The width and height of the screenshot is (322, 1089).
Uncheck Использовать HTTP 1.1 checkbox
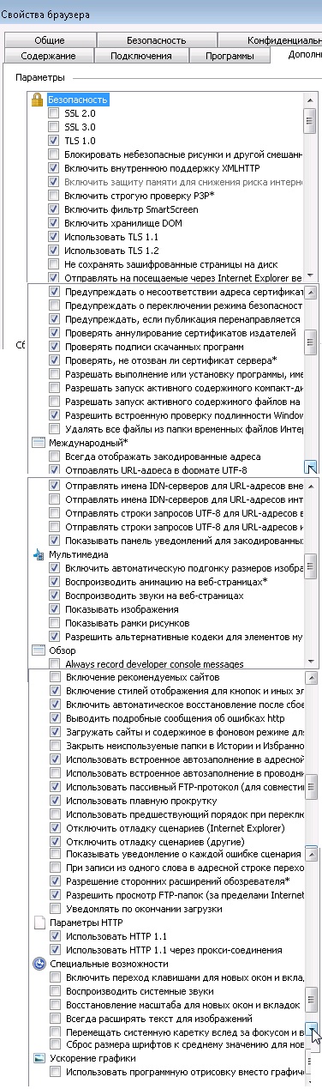tap(55, 937)
